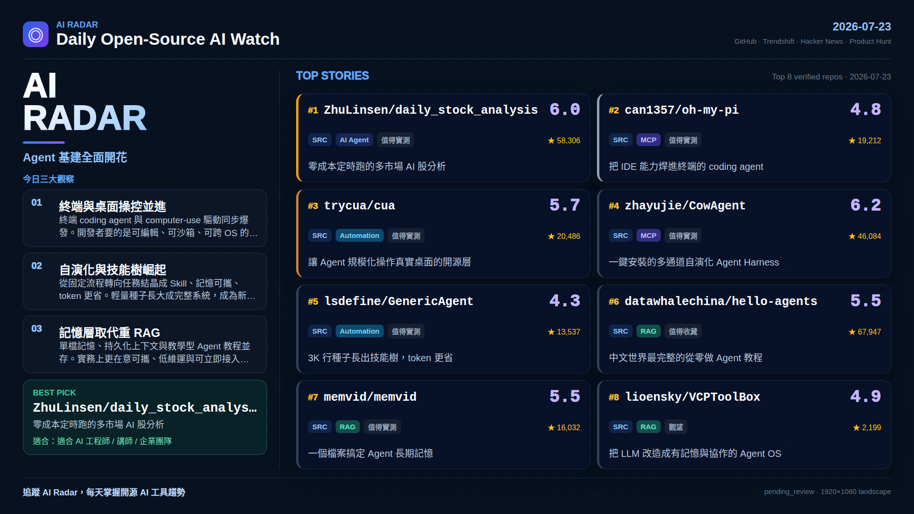Click the 觀望 tag on VCPToolBox card
The image size is (914, 514).
coord(676,427)
